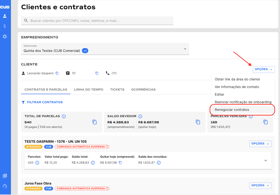Open settings gear in sidebar
This screenshot has width=280, height=195.
[5, 36]
